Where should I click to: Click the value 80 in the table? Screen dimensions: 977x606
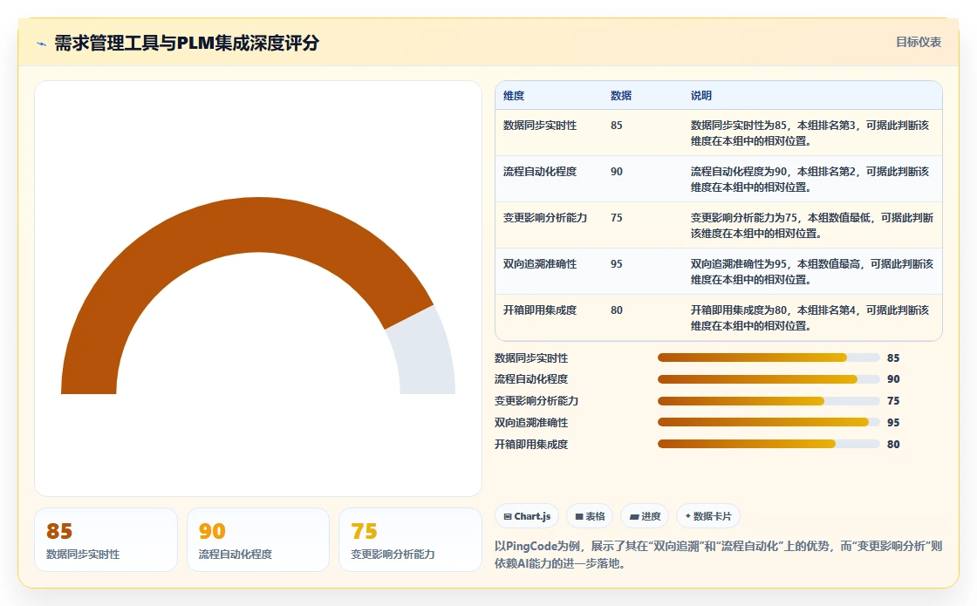coord(616,310)
